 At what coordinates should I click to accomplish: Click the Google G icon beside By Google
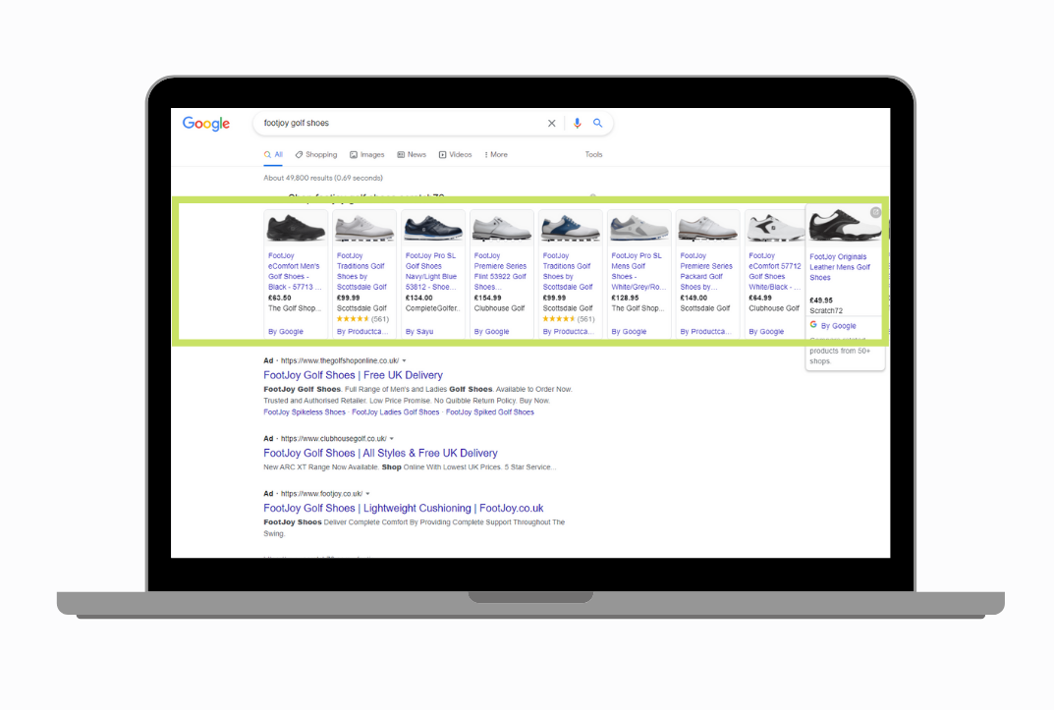[813, 325]
